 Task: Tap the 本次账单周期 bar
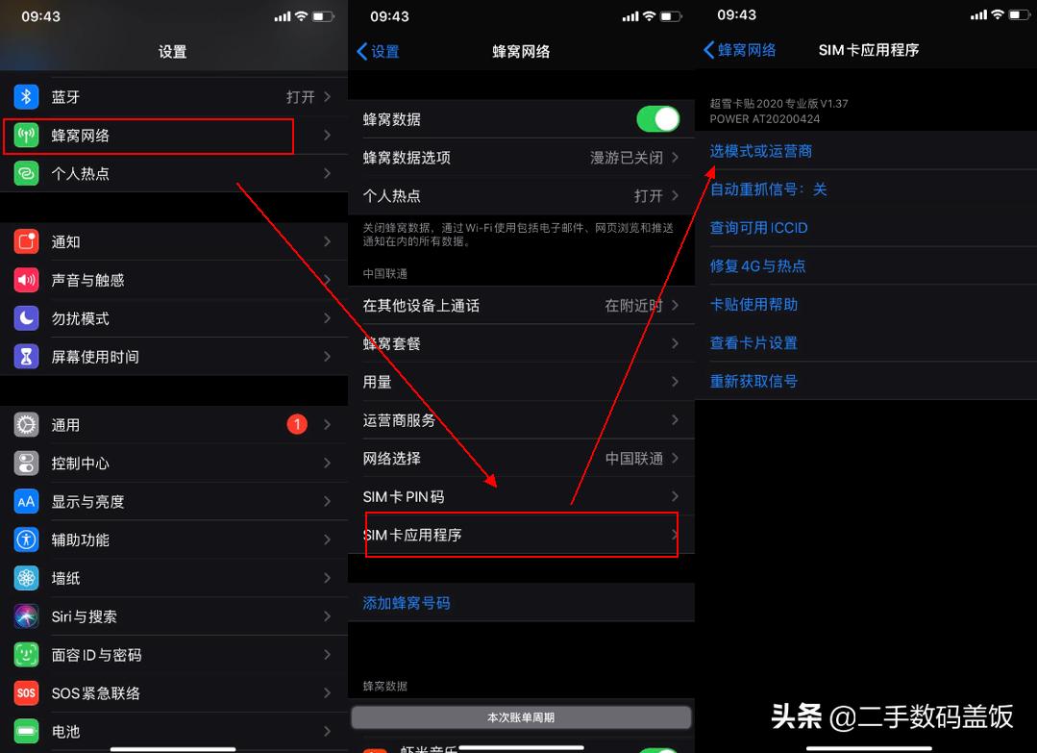pos(520,715)
